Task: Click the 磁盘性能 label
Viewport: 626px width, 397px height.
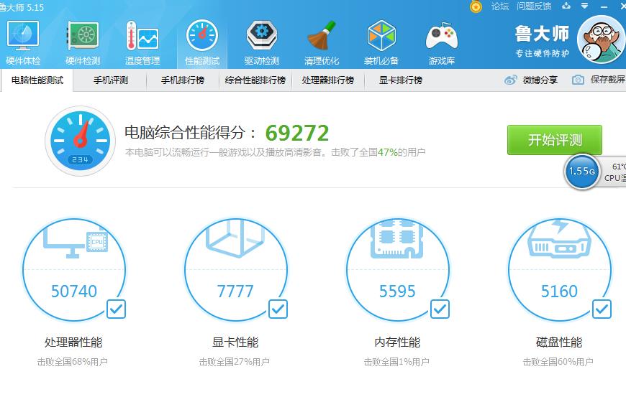Action: (x=559, y=342)
